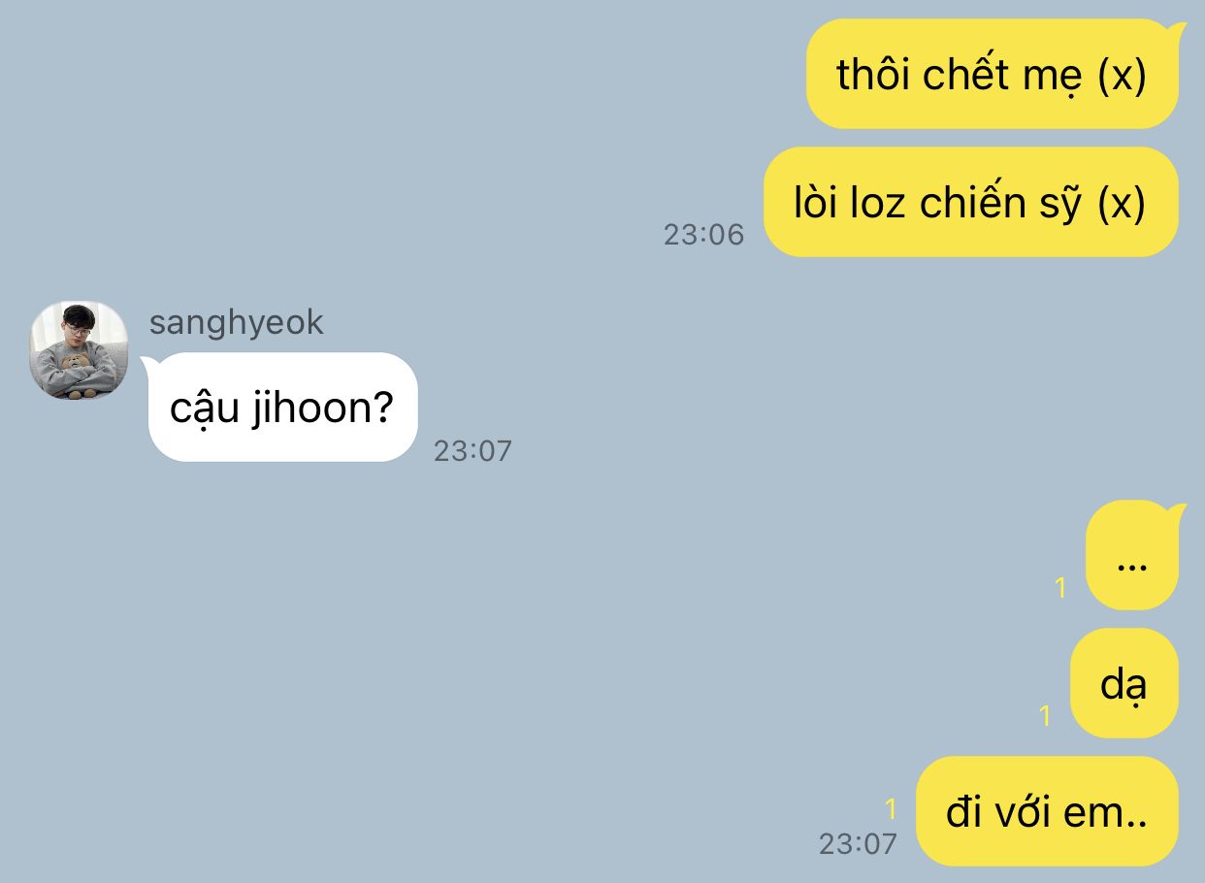Select the "..." yellow message bubble

click(1131, 556)
